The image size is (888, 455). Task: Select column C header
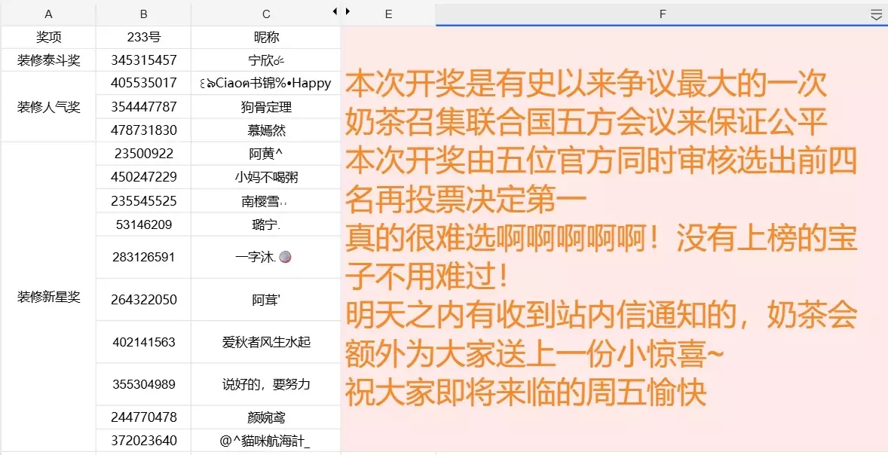(266, 14)
